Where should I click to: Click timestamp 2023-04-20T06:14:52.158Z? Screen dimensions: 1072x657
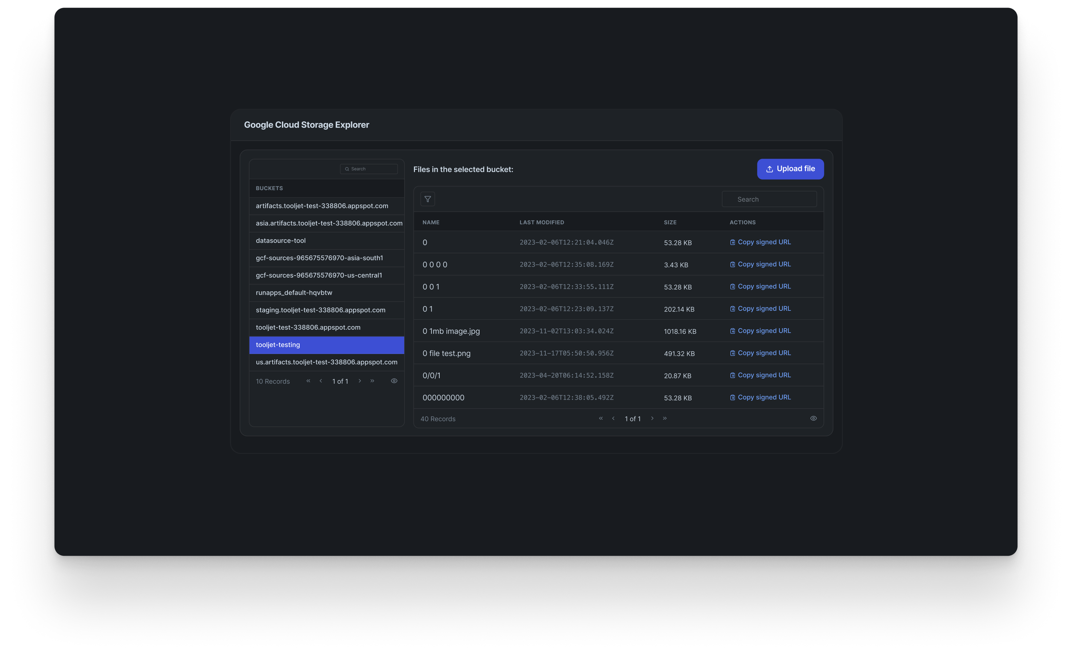pos(566,376)
